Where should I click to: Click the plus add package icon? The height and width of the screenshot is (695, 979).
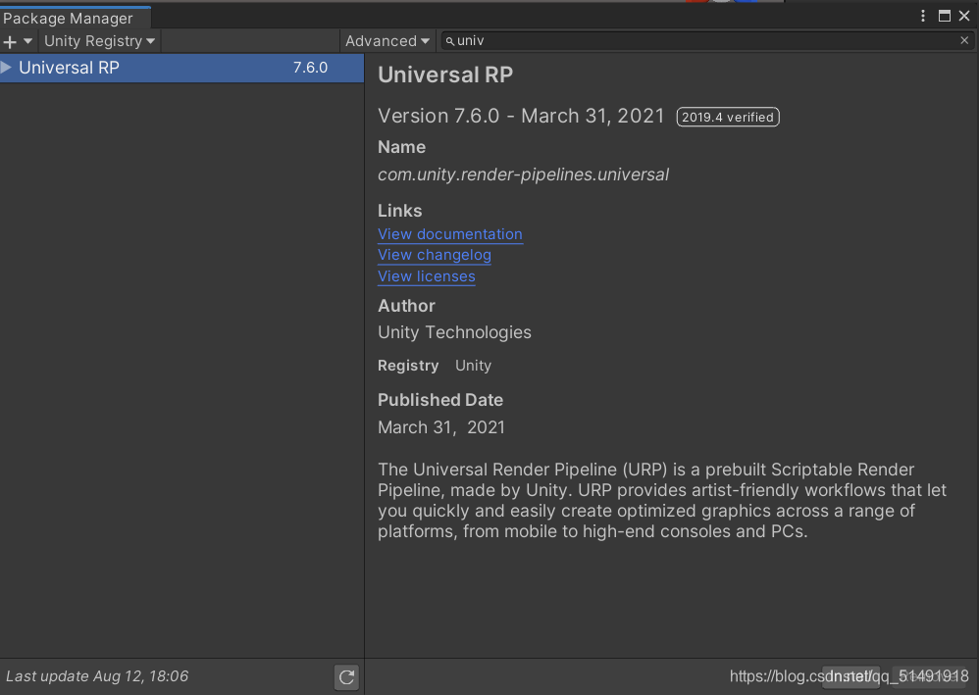10,42
